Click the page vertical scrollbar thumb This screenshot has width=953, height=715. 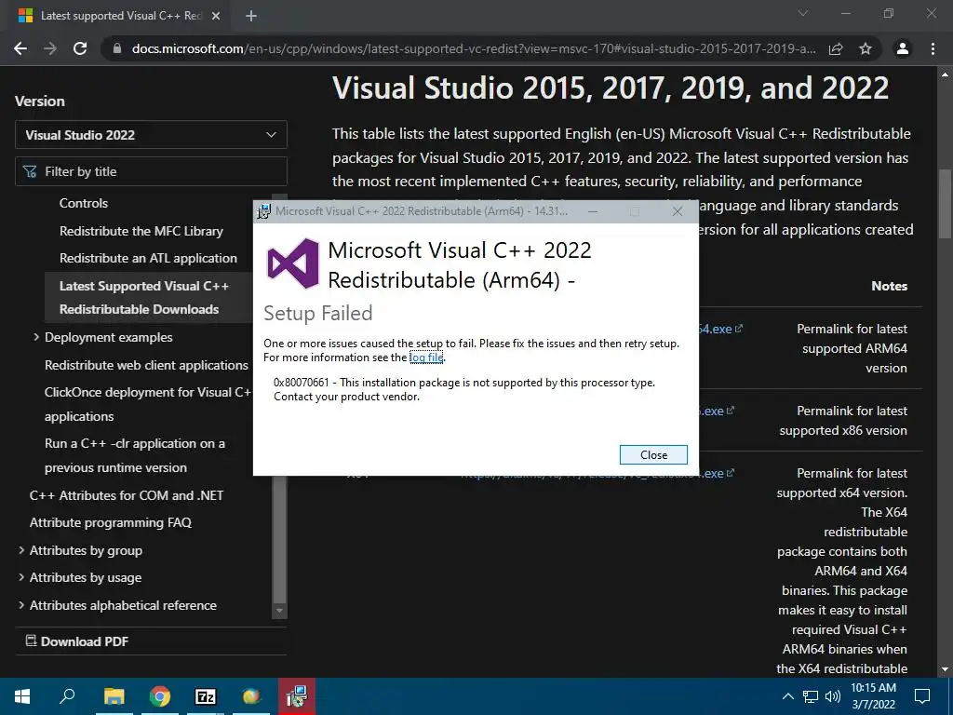946,204
